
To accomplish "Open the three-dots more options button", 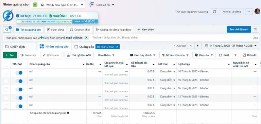I will [249, 12].
